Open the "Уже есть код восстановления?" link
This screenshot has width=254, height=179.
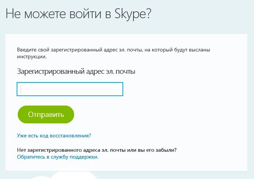[54, 135]
